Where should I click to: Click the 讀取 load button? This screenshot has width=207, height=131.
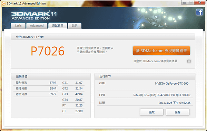152,112
